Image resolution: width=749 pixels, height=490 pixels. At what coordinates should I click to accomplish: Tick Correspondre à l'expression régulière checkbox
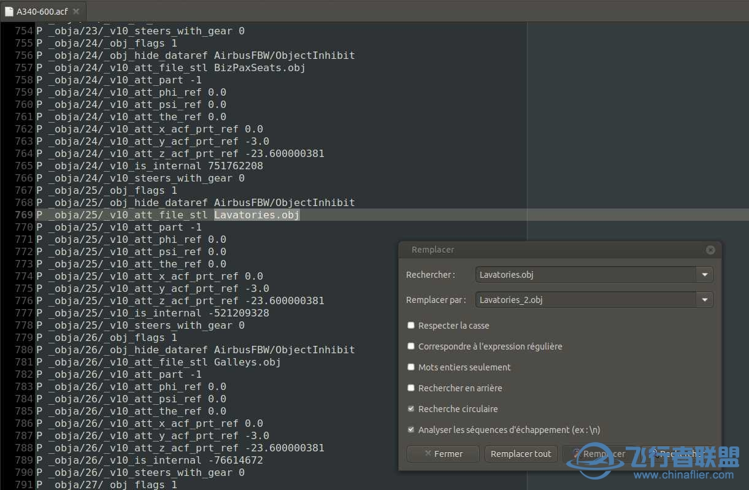[411, 346]
